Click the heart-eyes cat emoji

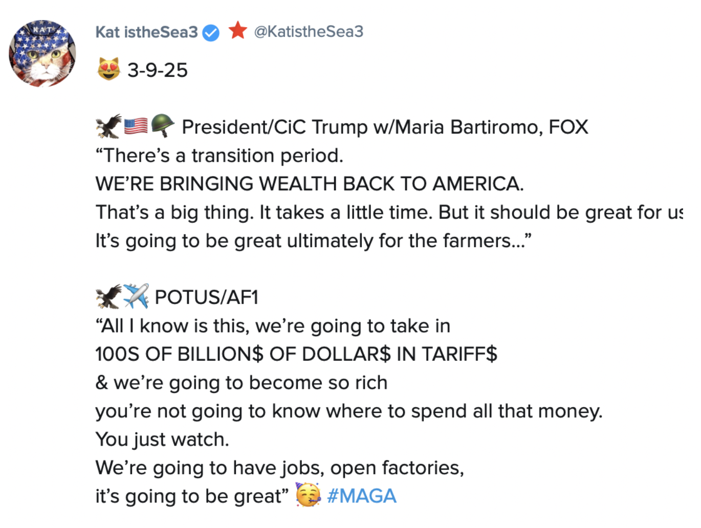(x=108, y=70)
